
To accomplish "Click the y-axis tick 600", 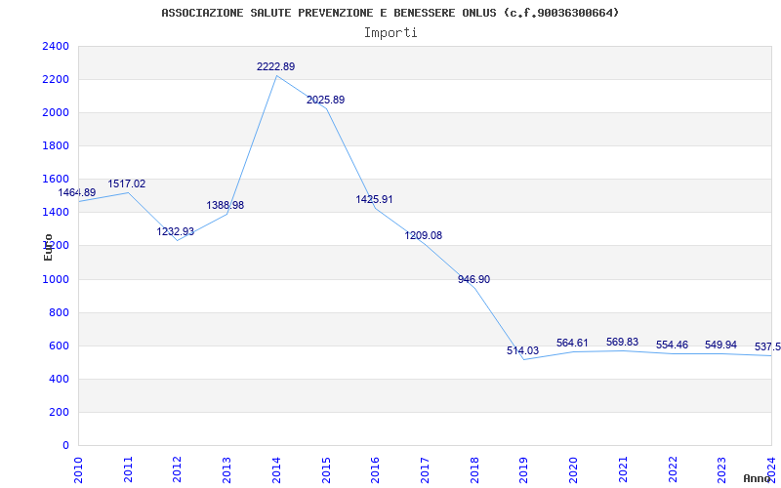I will coord(60,346).
